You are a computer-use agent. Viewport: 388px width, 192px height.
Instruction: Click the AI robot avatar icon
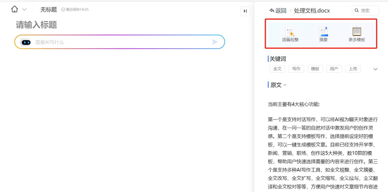(26, 42)
